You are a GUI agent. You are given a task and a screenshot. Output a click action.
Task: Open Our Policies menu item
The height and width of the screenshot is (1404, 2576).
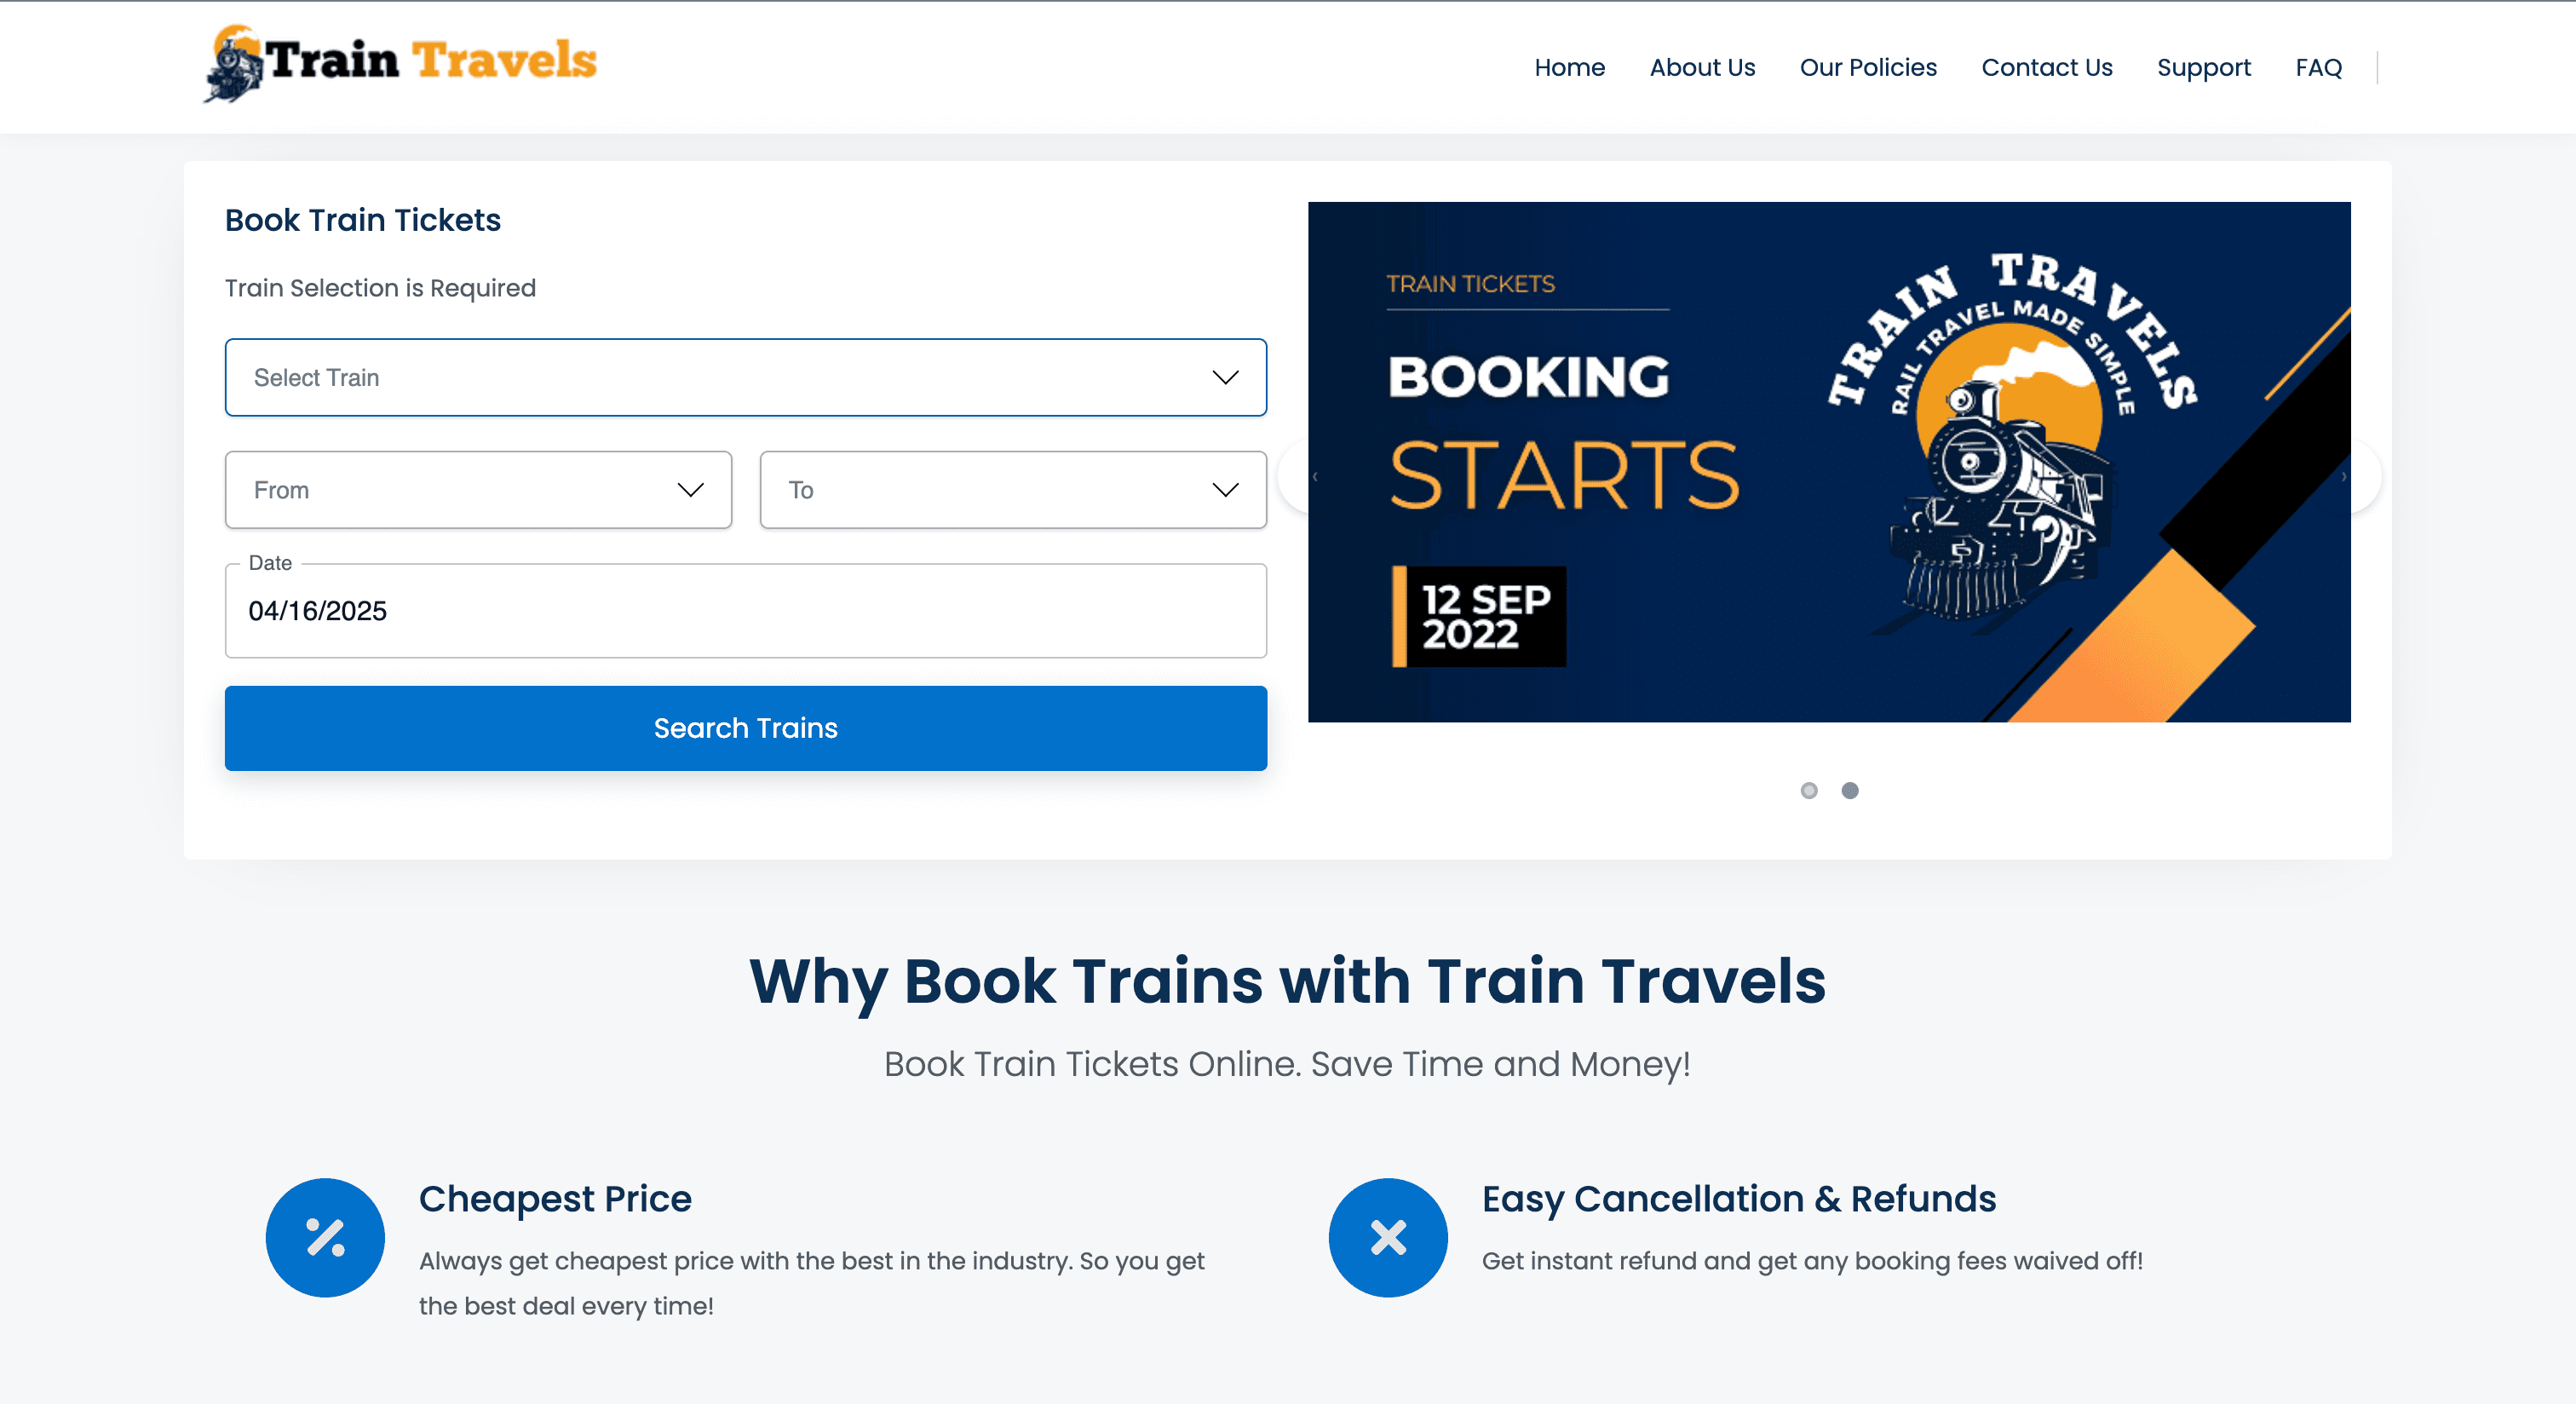click(x=1868, y=67)
